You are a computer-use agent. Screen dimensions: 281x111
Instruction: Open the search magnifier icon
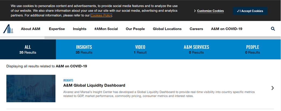[273, 29]
